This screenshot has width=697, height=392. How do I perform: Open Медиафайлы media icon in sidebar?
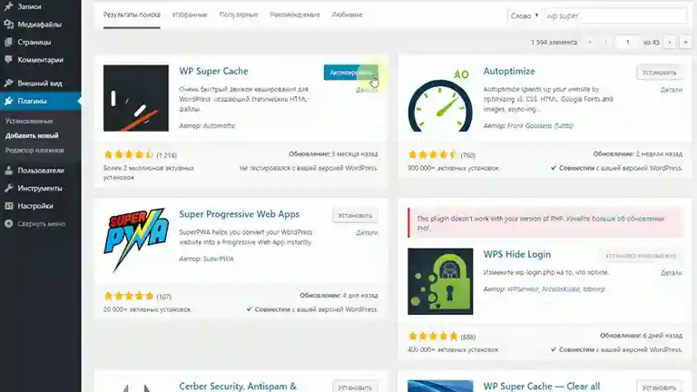8,24
